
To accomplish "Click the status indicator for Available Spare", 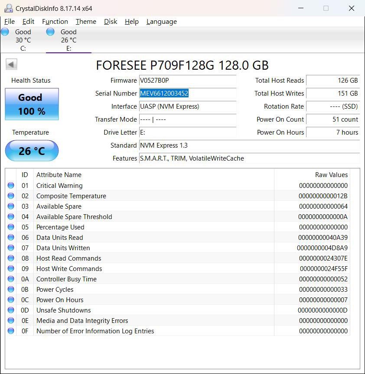I will 10,206.
